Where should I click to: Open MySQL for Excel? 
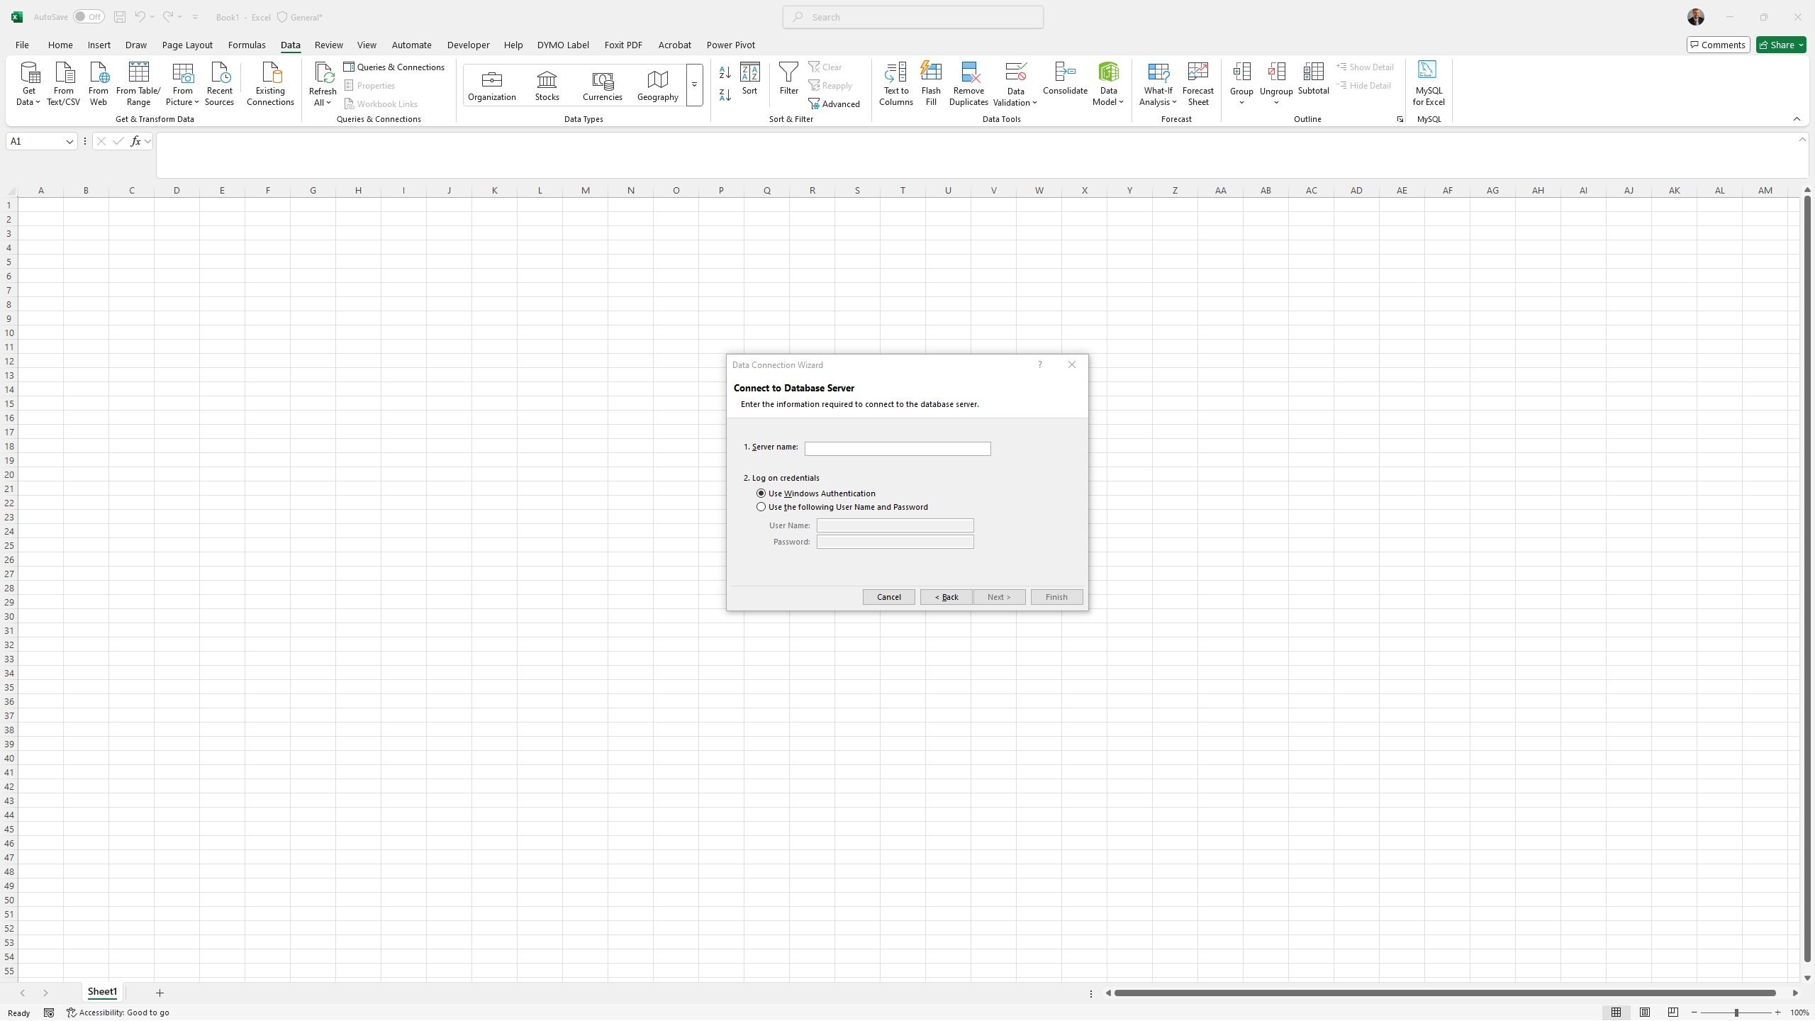[x=1428, y=84]
